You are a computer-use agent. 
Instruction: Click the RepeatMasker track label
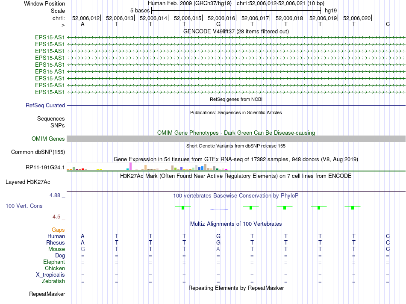(x=47, y=294)
